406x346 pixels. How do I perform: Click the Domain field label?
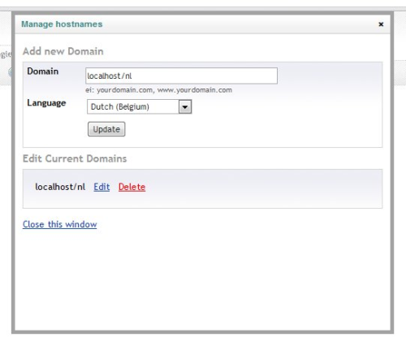43,71
